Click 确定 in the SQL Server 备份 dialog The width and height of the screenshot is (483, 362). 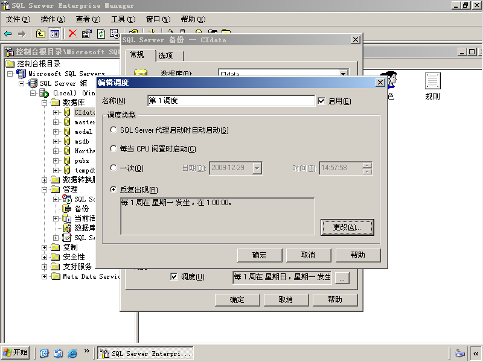click(x=237, y=300)
